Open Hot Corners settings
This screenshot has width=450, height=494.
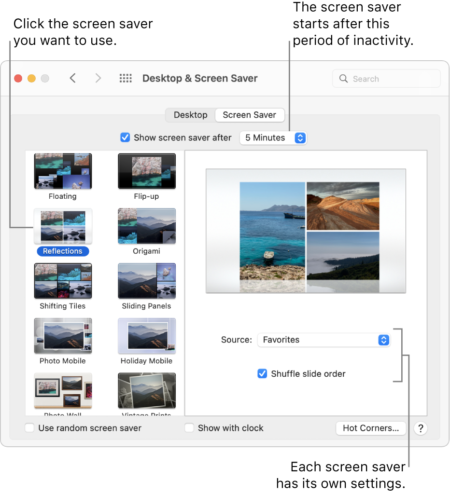[x=371, y=428]
